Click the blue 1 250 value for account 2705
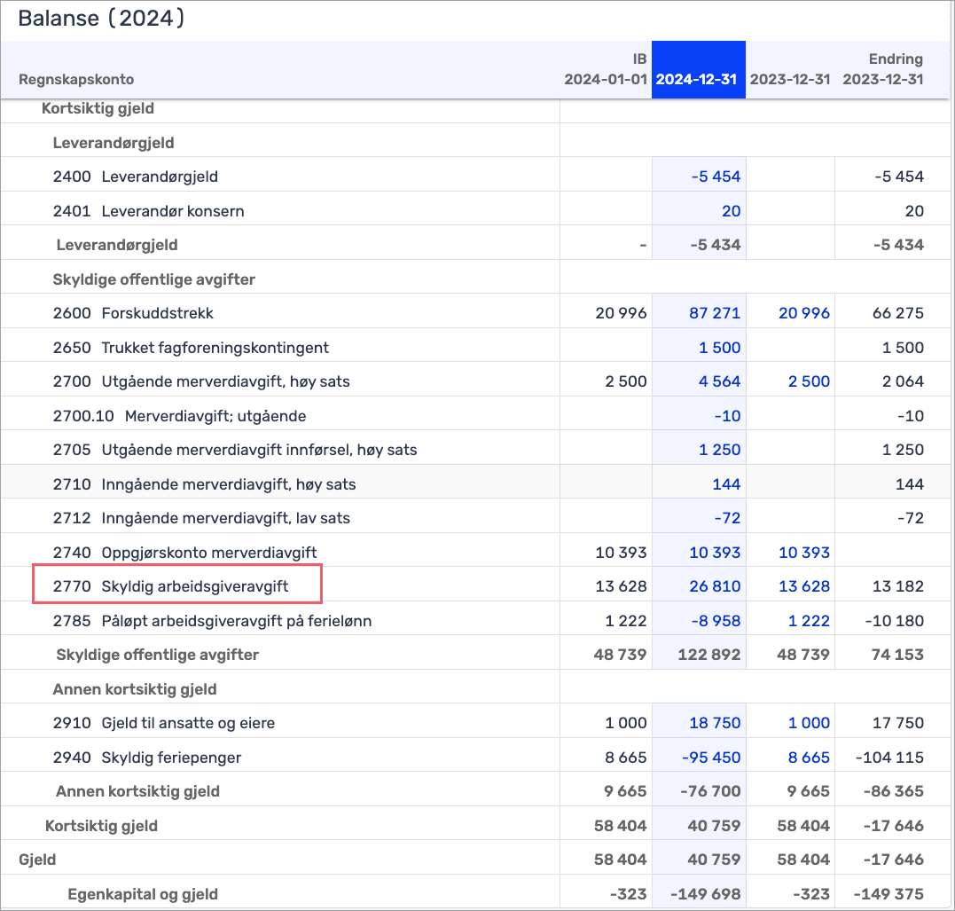 [x=719, y=450]
